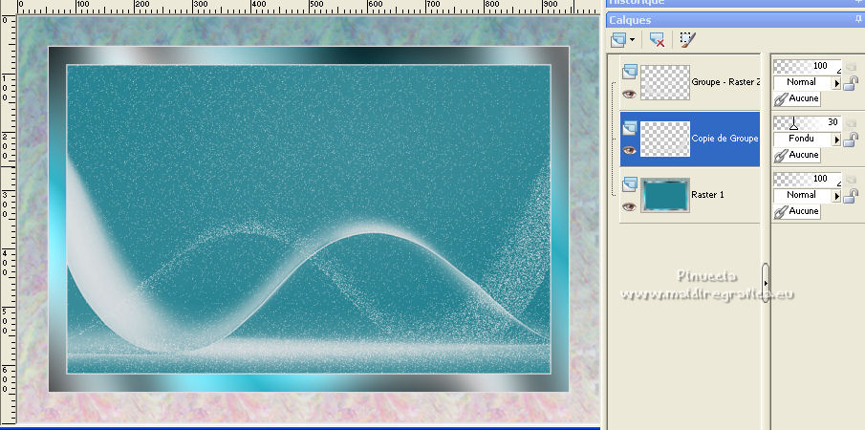Select the Groupe - Raster 2 layer thumbnail
The width and height of the screenshot is (865, 430).
(x=664, y=83)
